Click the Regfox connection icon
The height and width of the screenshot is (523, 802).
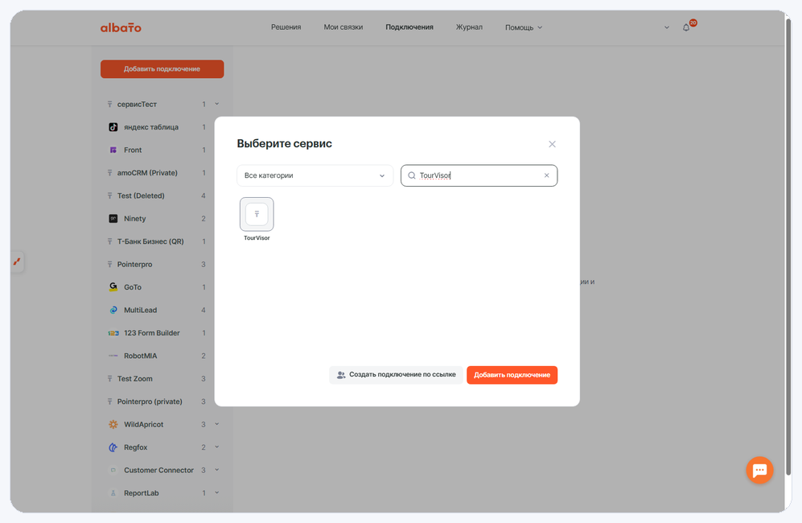point(113,447)
